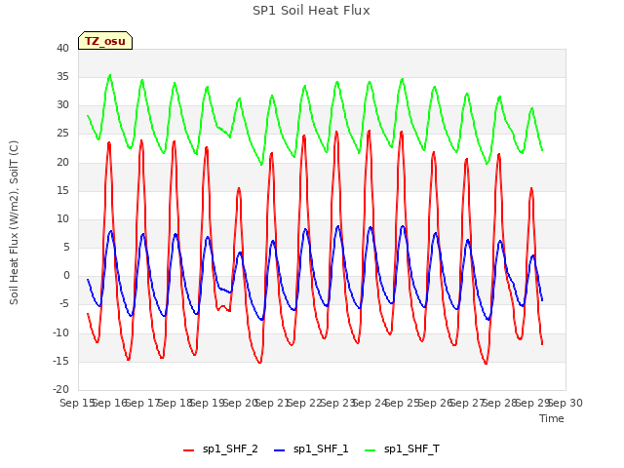The image size is (624, 468).
Task: Click the blue sp1_SHF_1 legend swatch
Action: click(x=280, y=450)
